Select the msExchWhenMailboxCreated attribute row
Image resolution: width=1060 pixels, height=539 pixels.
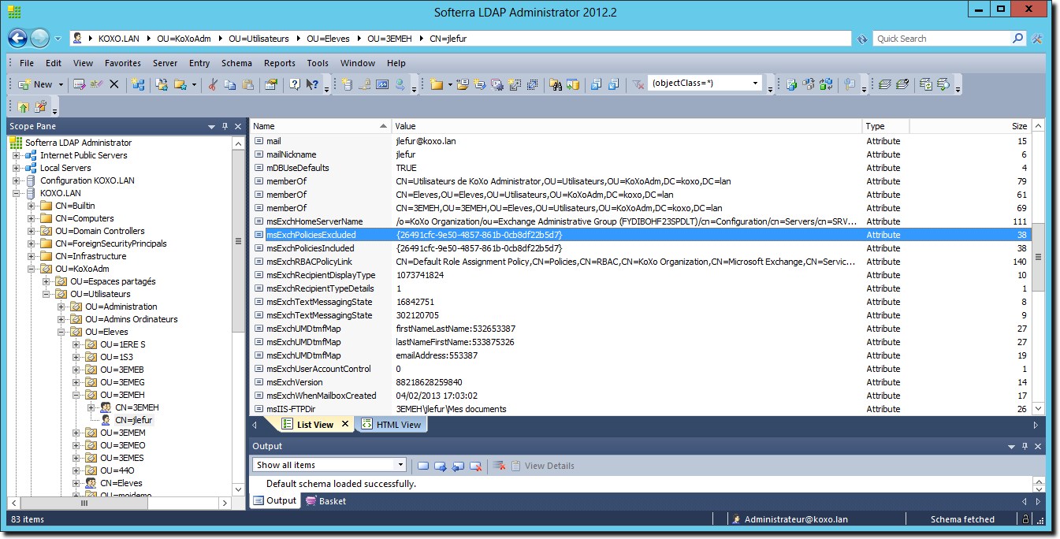[x=641, y=396]
